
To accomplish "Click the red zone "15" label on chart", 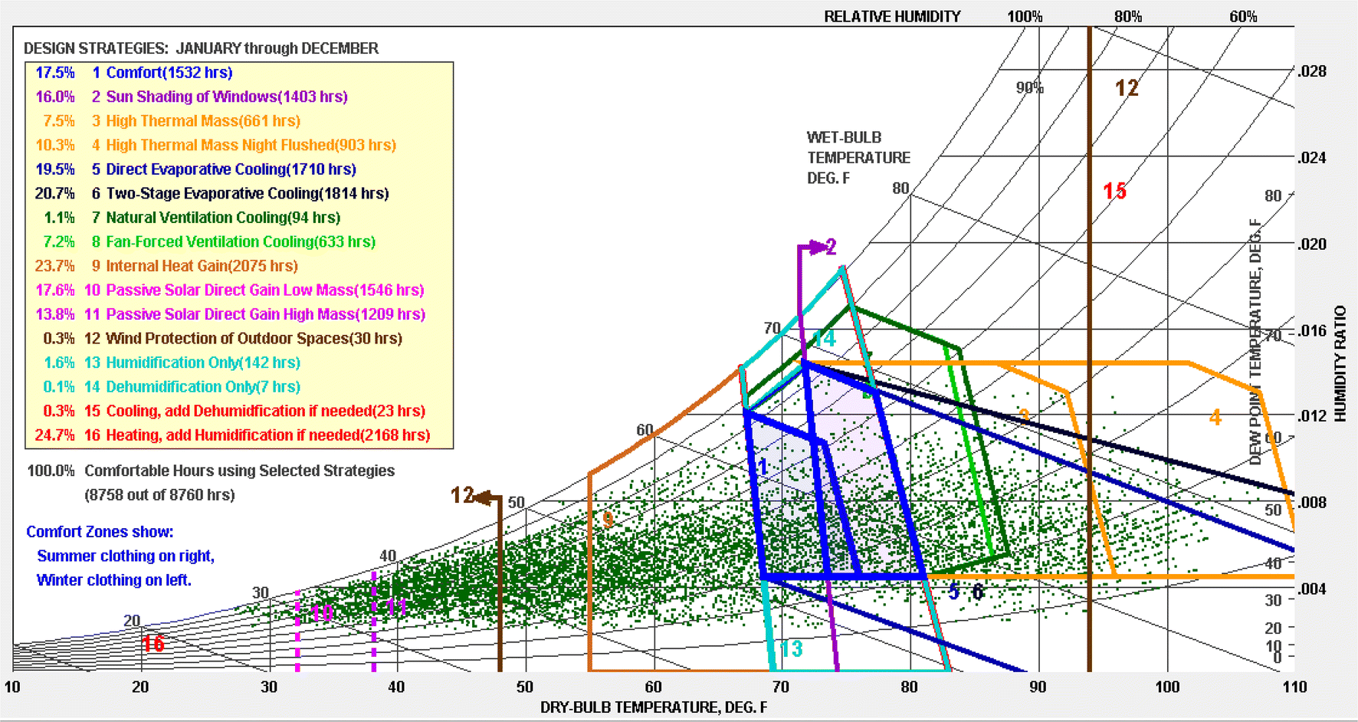I will 1114,191.
